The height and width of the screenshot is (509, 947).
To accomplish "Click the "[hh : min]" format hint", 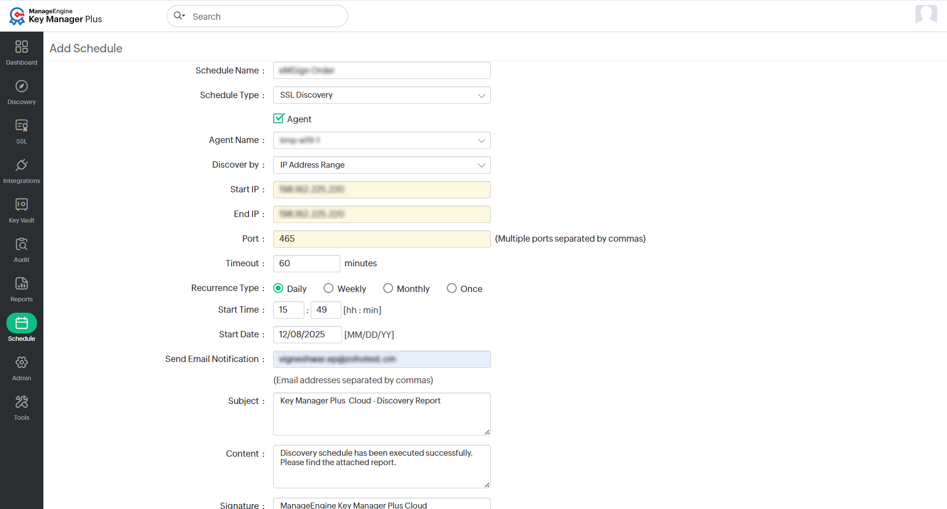I will click(363, 310).
